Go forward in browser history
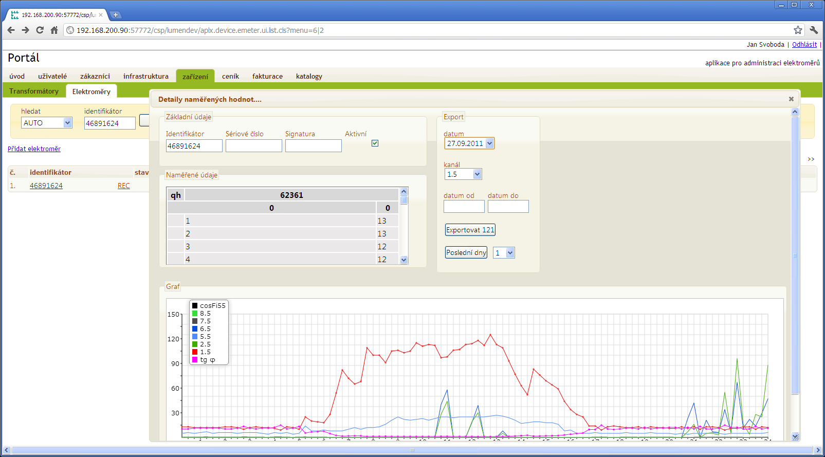825x457 pixels. (25, 30)
